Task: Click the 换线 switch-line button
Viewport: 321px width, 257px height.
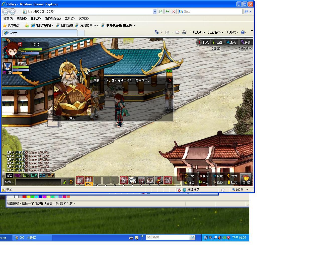Action: coord(203,42)
